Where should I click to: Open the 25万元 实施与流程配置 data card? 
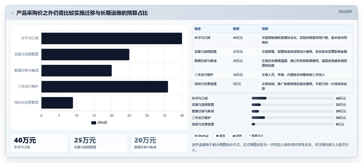tap(99, 143)
